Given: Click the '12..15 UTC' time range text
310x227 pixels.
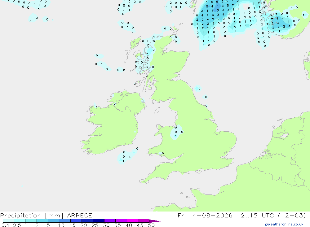Looking at the screenshot, I should coord(256,215).
